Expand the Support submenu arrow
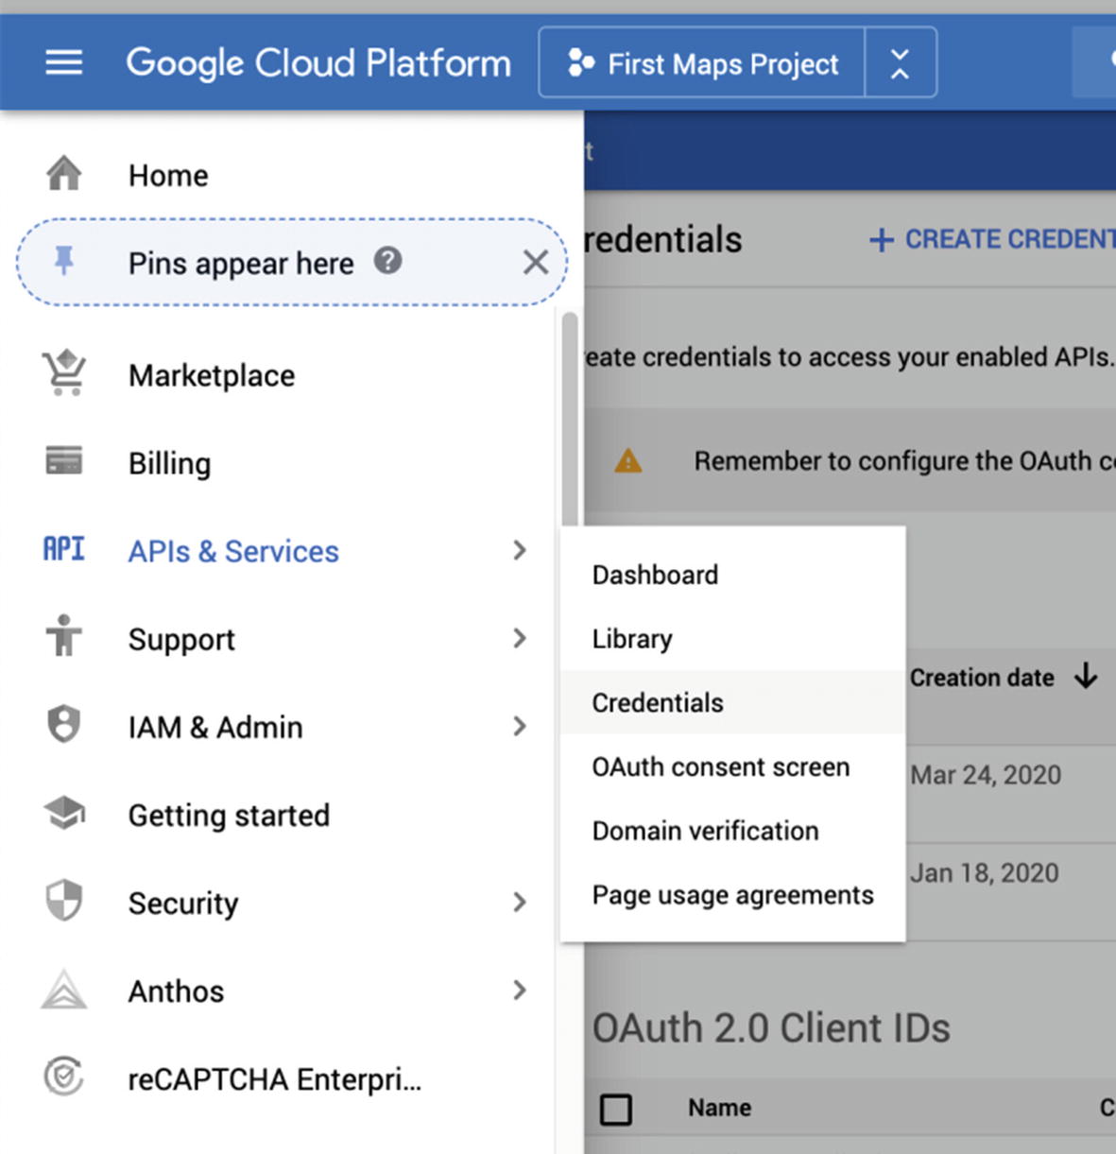The width and height of the screenshot is (1116, 1154). click(519, 638)
